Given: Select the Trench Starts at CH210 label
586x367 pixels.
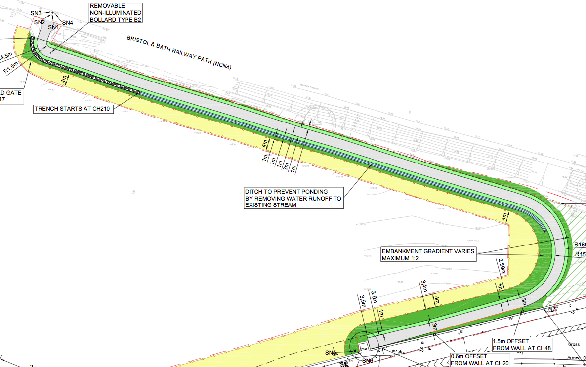Looking at the screenshot, I should coord(73,109).
